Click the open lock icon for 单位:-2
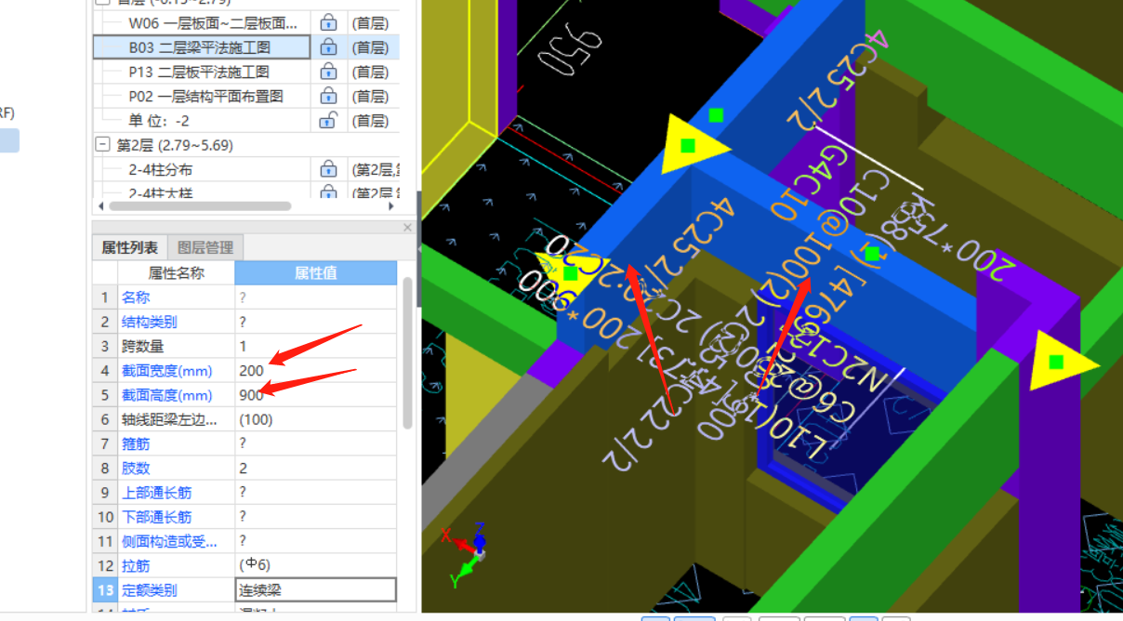The image size is (1123, 621). coord(327,120)
